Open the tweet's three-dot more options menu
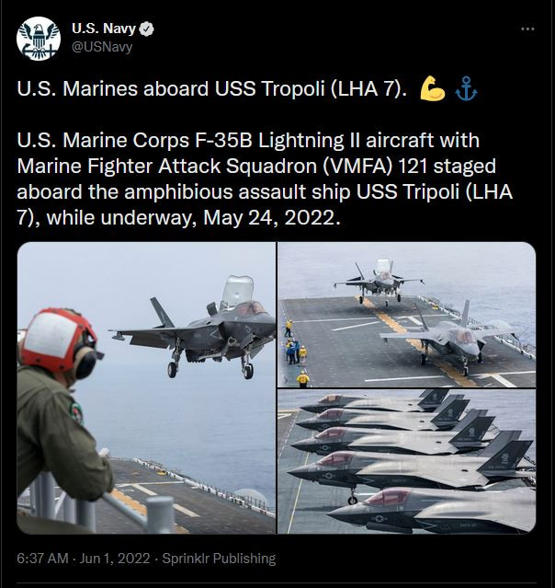This screenshot has height=588, width=555. tap(527, 29)
